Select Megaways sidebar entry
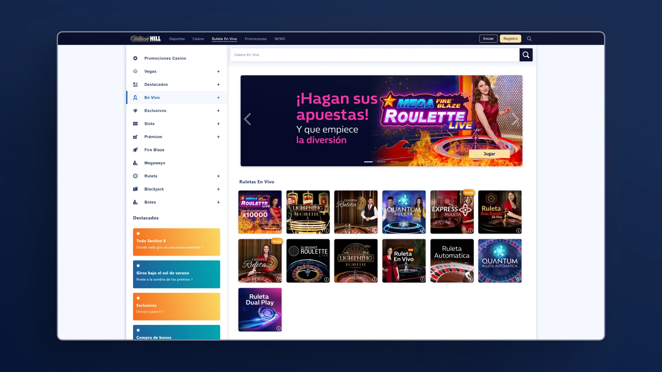This screenshot has width=662, height=372. tap(177, 163)
